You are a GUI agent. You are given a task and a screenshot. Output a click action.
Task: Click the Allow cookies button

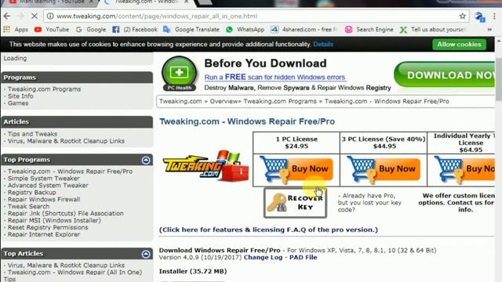[459, 44]
